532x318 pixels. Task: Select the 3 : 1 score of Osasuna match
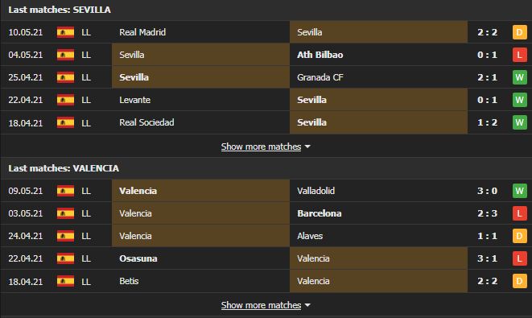[487, 258]
